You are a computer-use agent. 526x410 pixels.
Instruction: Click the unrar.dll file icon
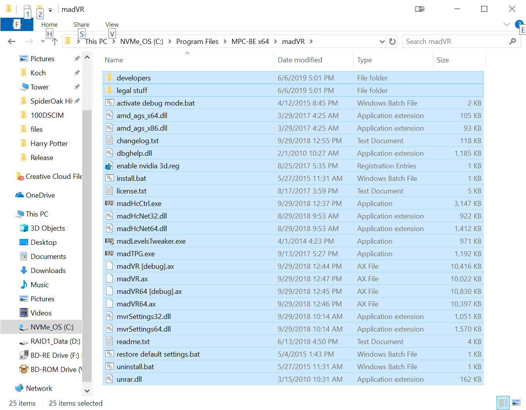click(110, 379)
